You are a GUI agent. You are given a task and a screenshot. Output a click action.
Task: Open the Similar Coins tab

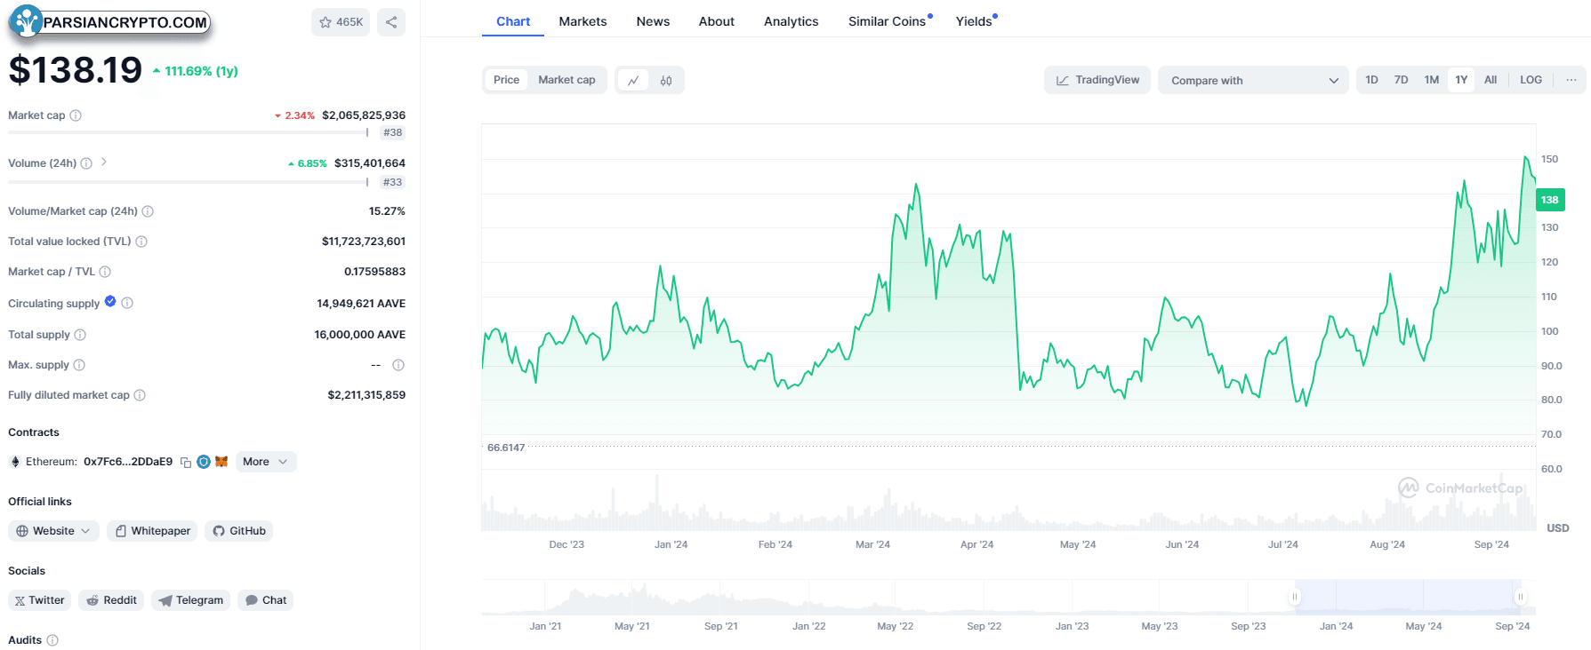coord(889,21)
